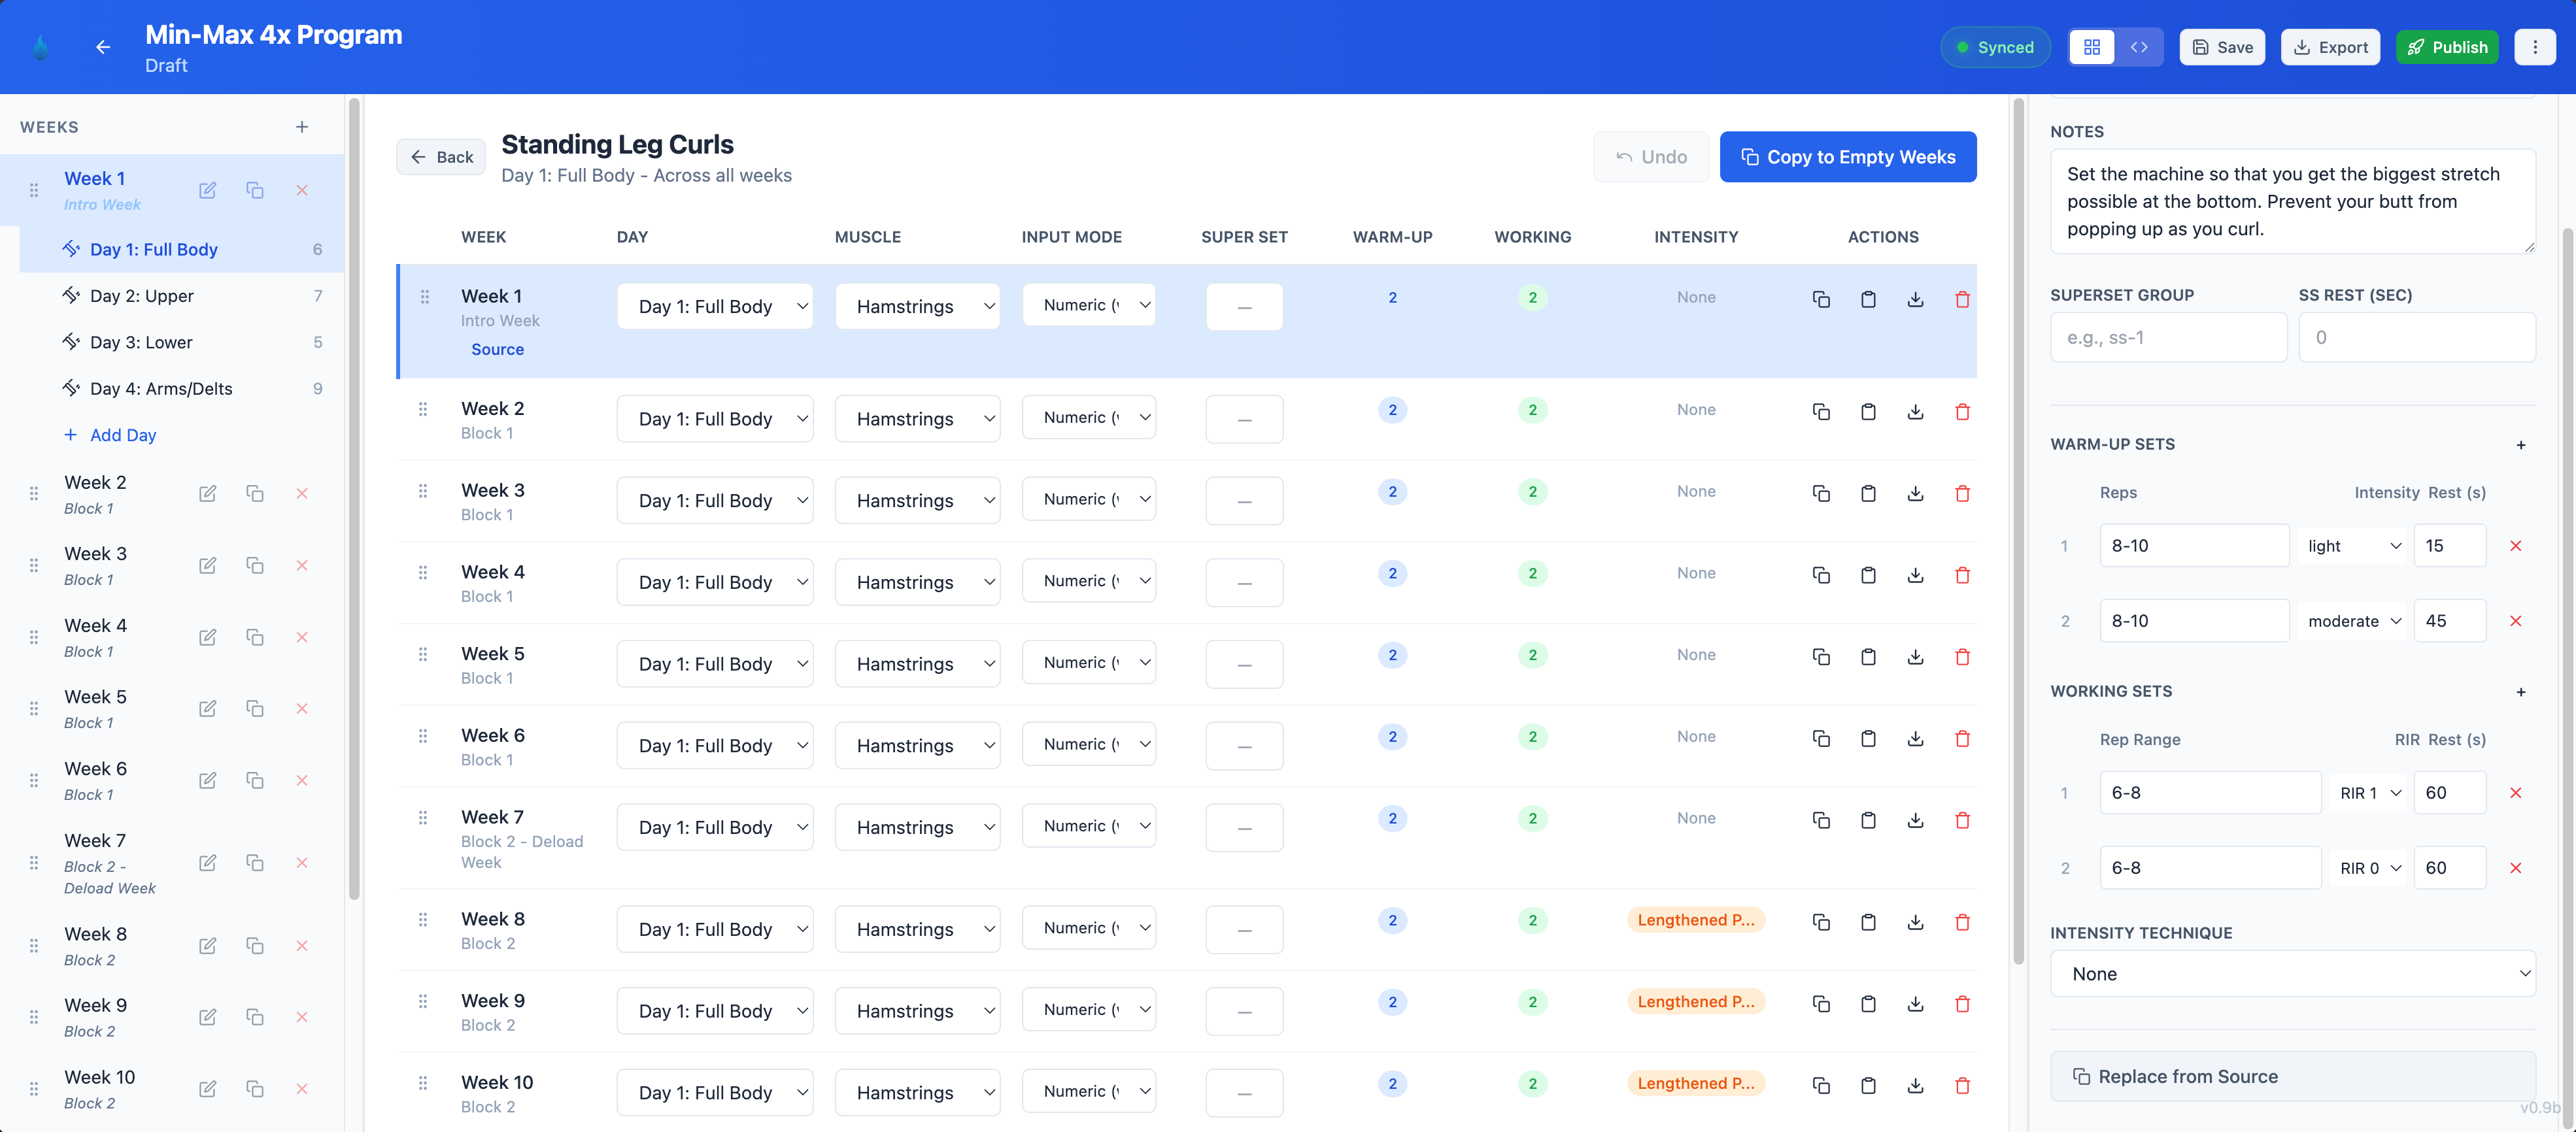Click the Copy to Empty Weeks button
This screenshot has width=2576, height=1132.
(x=1847, y=157)
